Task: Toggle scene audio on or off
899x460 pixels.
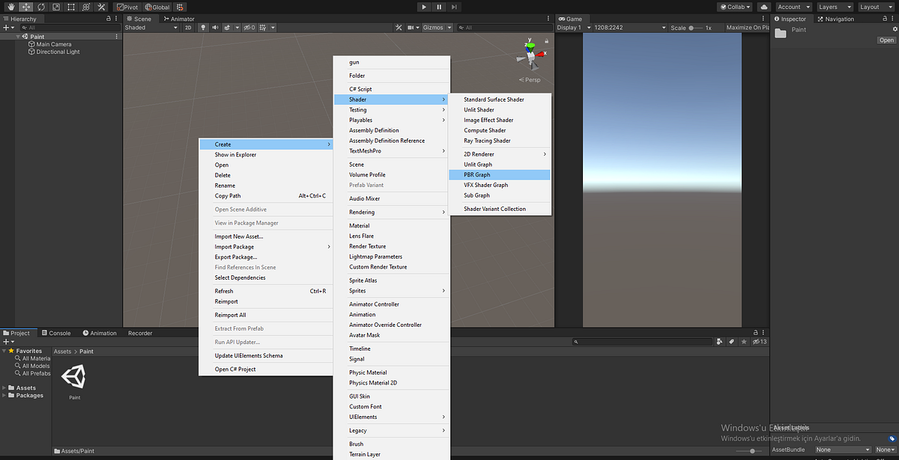Action: pyautogui.click(x=216, y=27)
